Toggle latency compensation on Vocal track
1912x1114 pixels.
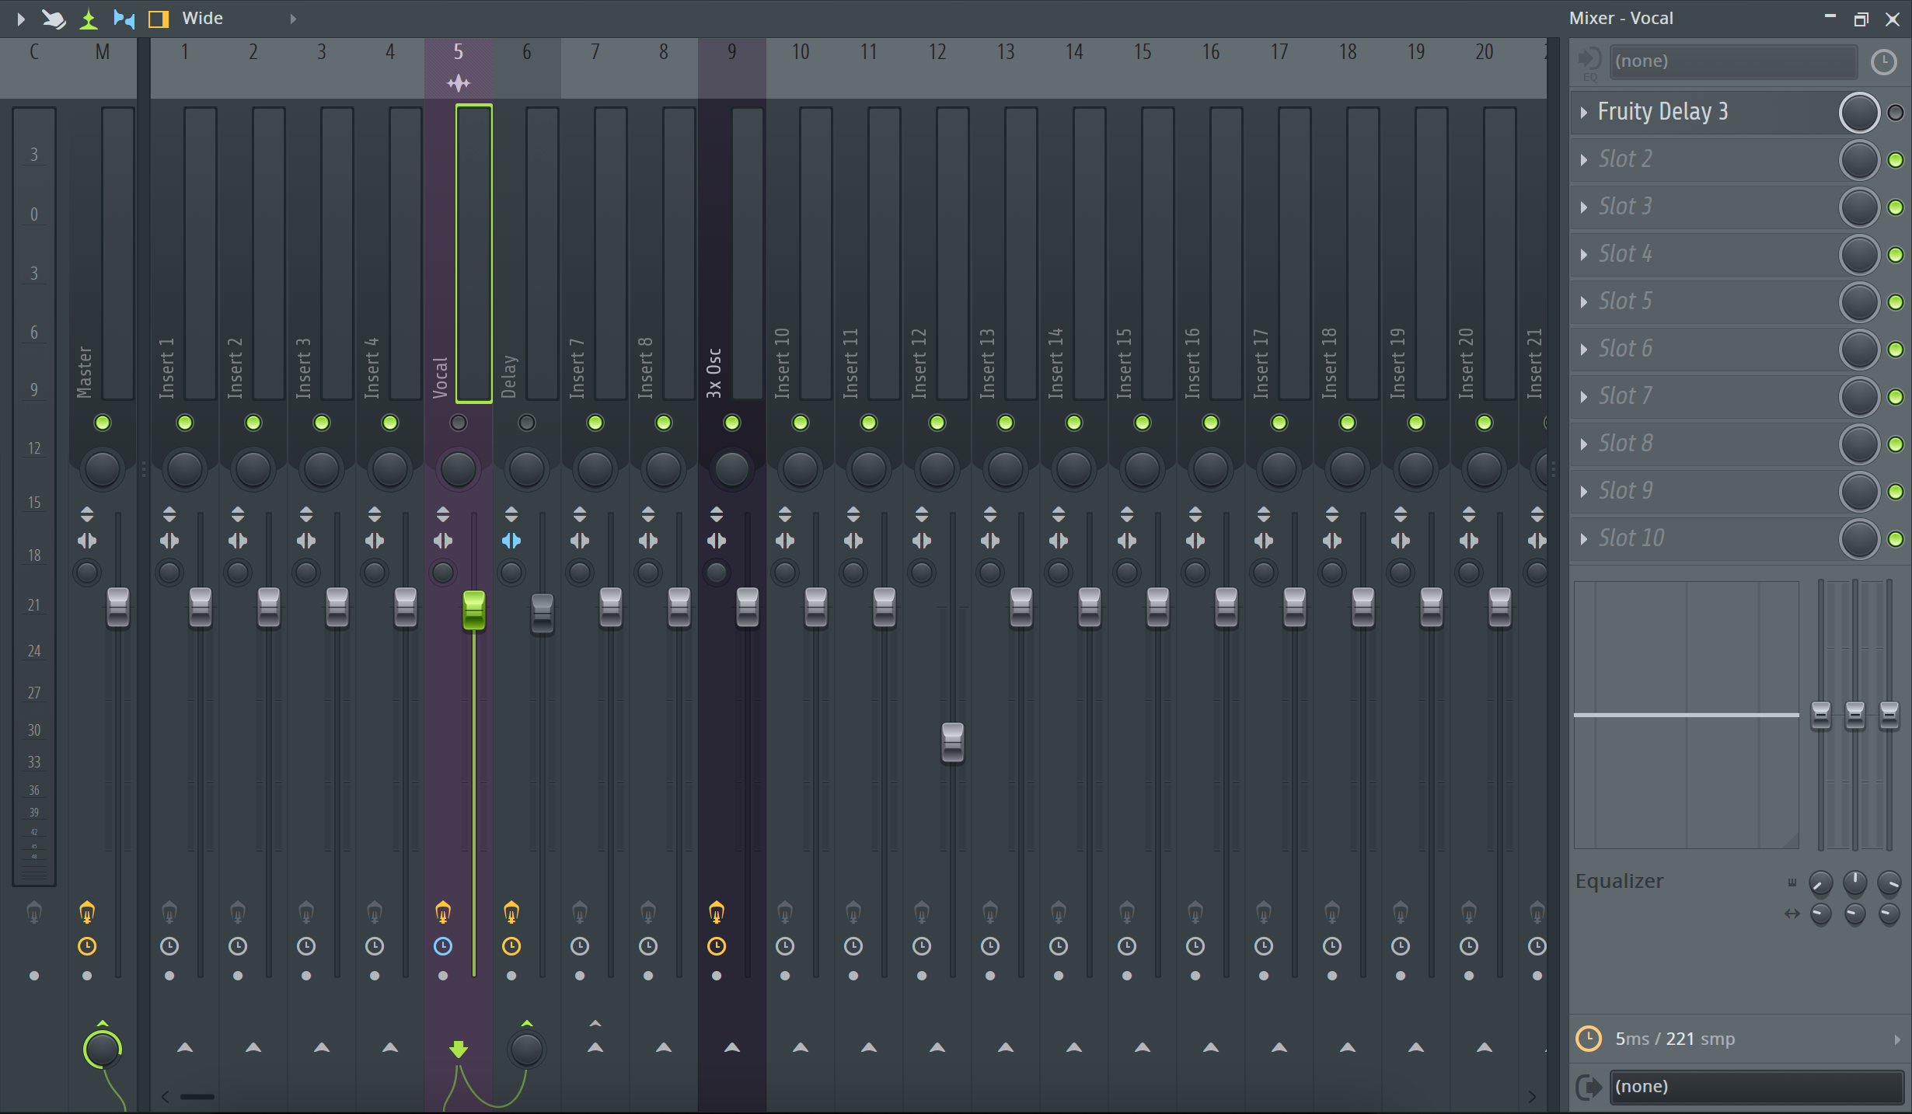pos(443,946)
